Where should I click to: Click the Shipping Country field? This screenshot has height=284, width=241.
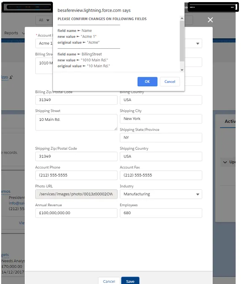click(161, 157)
